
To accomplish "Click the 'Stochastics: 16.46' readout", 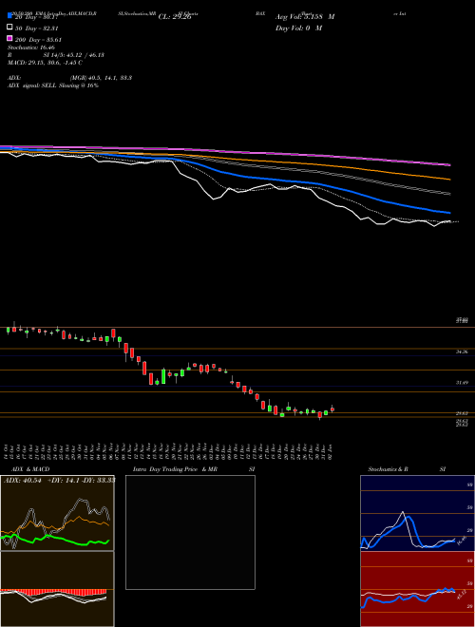I will [31, 47].
